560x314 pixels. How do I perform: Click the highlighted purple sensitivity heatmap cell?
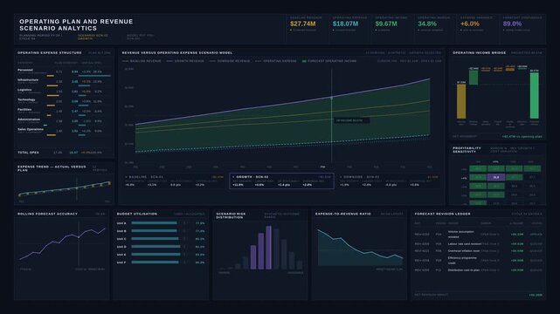496,177
